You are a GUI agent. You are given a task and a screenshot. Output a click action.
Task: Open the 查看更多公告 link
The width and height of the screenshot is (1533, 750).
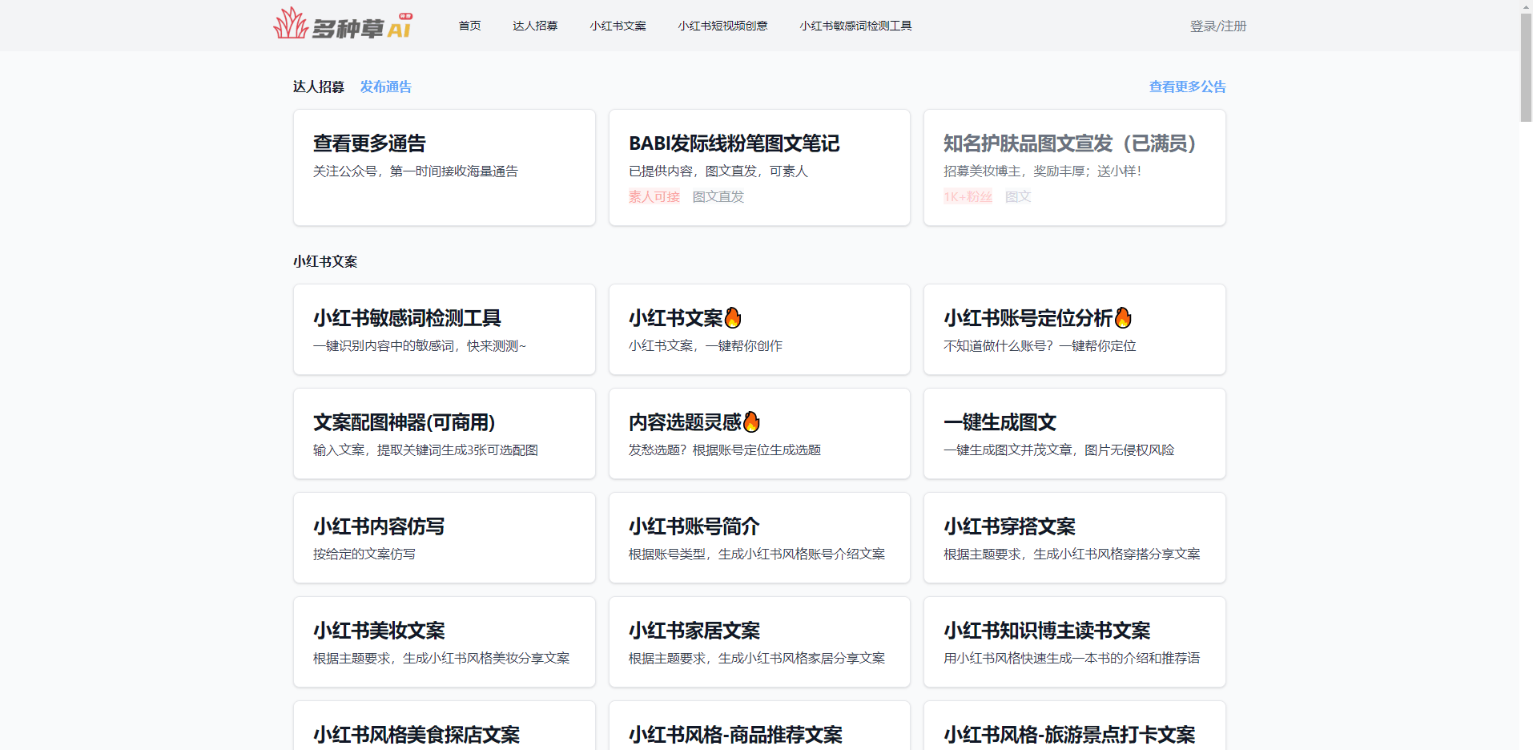coord(1187,87)
